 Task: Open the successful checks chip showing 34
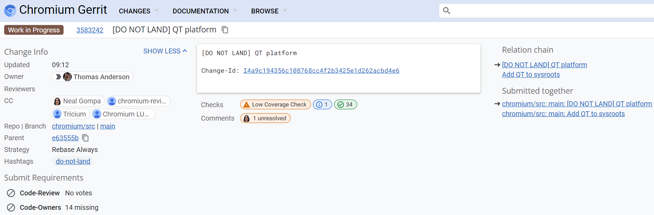(345, 104)
